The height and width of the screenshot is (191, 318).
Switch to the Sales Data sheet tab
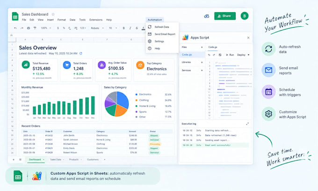(x=56, y=160)
